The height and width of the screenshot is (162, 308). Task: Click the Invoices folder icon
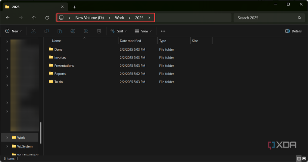[51, 57]
